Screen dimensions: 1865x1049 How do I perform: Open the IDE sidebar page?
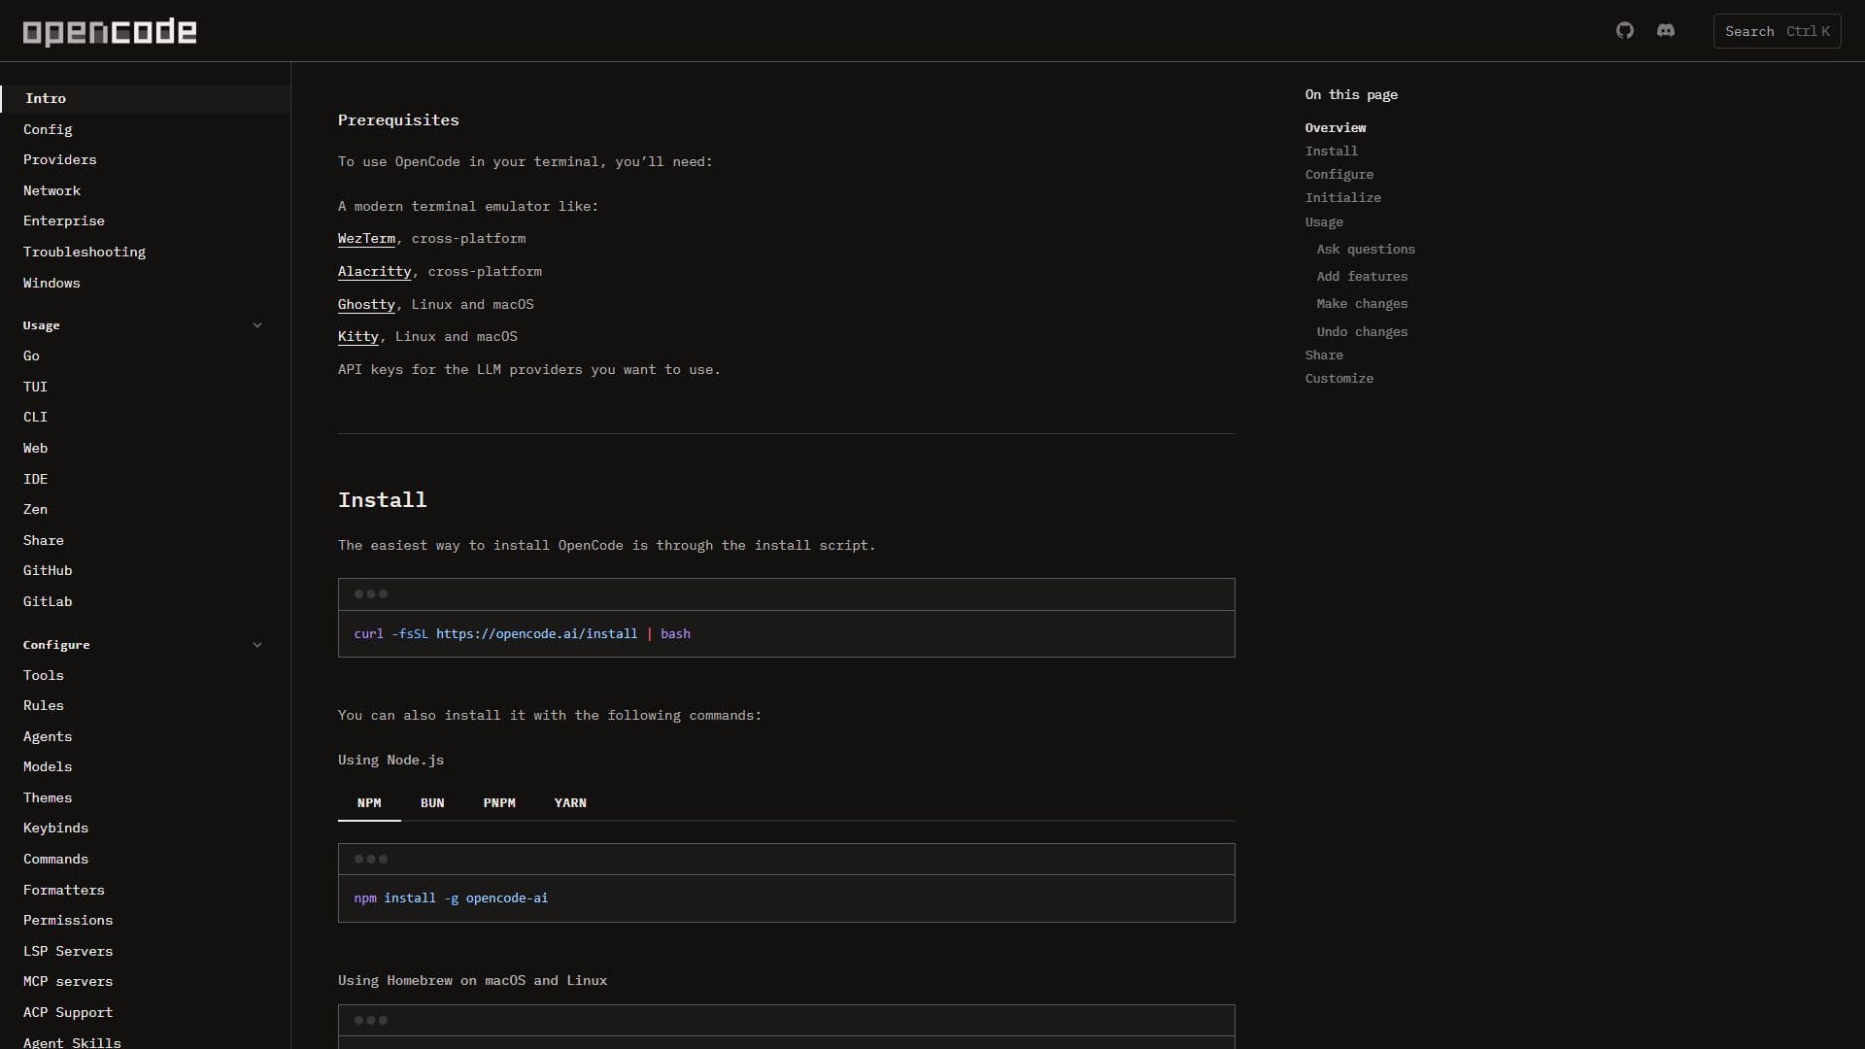point(35,479)
